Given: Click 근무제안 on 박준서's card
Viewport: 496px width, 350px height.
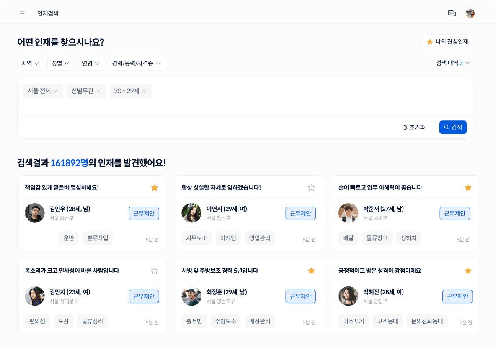Looking at the screenshot, I should (x=455, y=213).
